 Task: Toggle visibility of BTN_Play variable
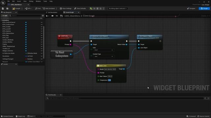(42, 35)
